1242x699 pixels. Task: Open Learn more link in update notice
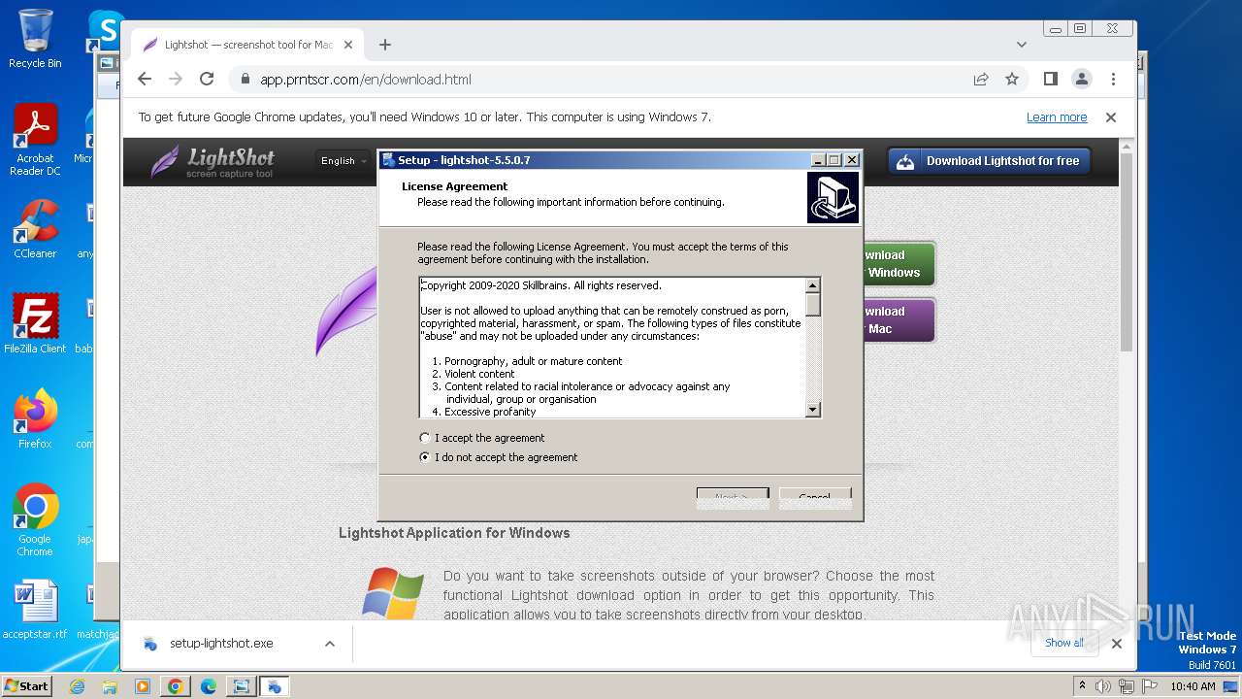1057,117
